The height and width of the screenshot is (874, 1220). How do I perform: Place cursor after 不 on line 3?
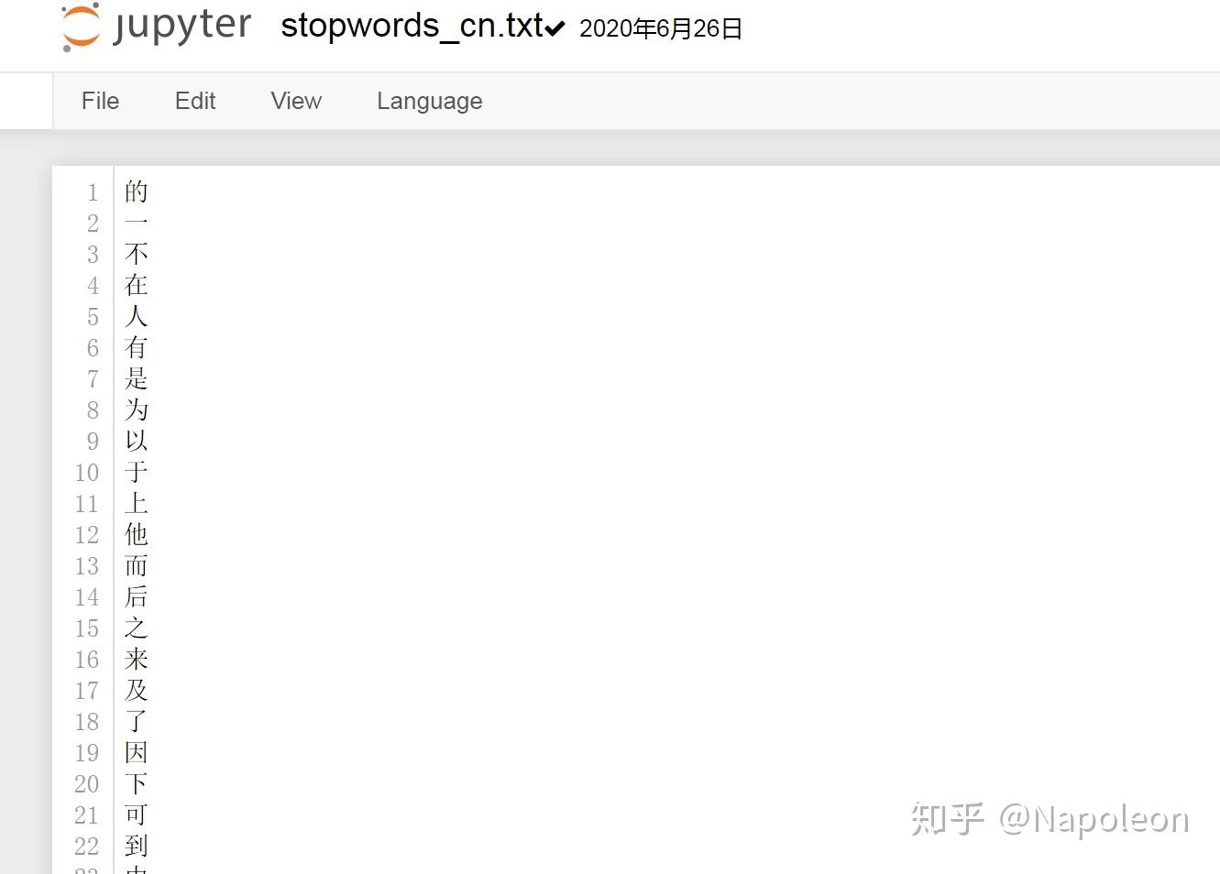148,254
